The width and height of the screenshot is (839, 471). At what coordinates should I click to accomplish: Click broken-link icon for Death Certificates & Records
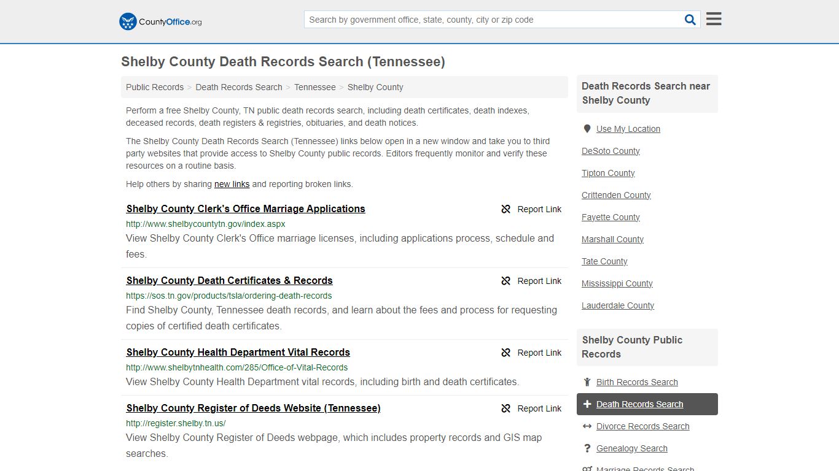click(506, 281)
